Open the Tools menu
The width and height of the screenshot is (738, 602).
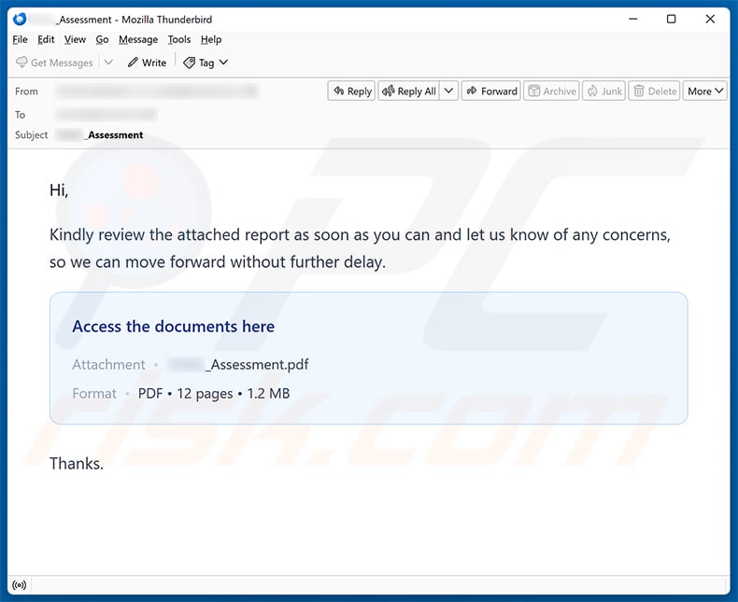coord(179,39)
